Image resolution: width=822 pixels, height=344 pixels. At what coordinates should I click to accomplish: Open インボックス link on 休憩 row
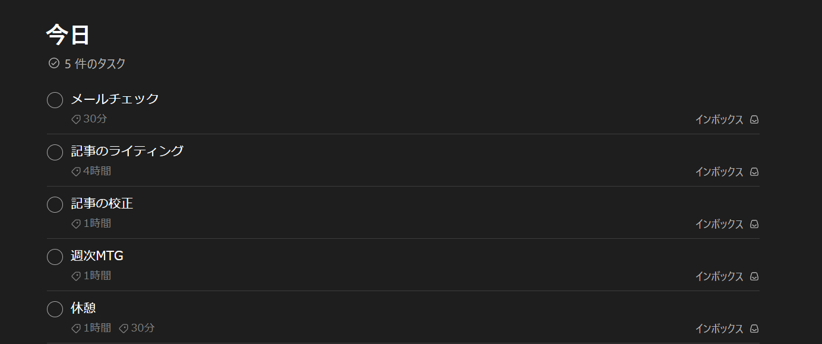point(719,329)
